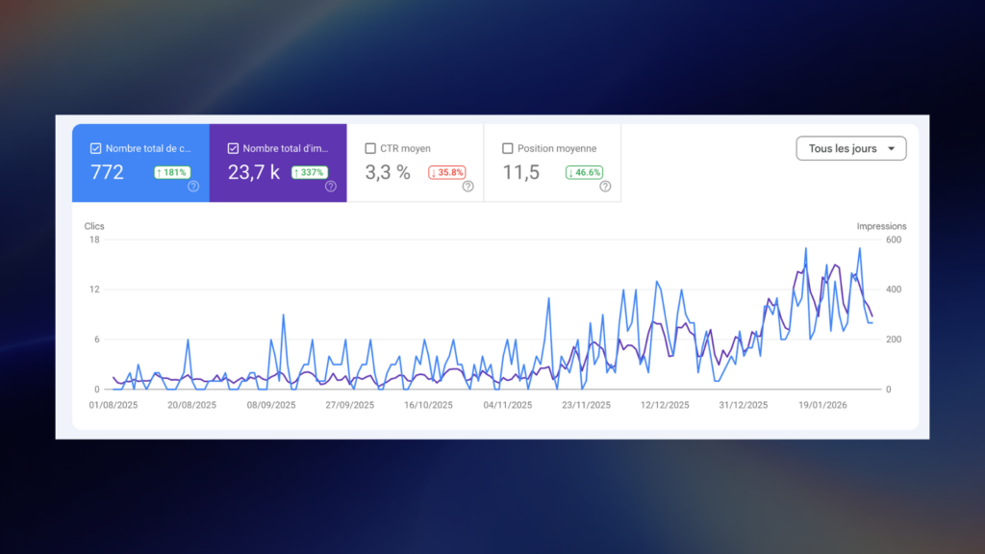Viewport: 985px width, 554px height.
Task: Click the chevron arrow next to Tous les jours
Action: pos(892,148)
